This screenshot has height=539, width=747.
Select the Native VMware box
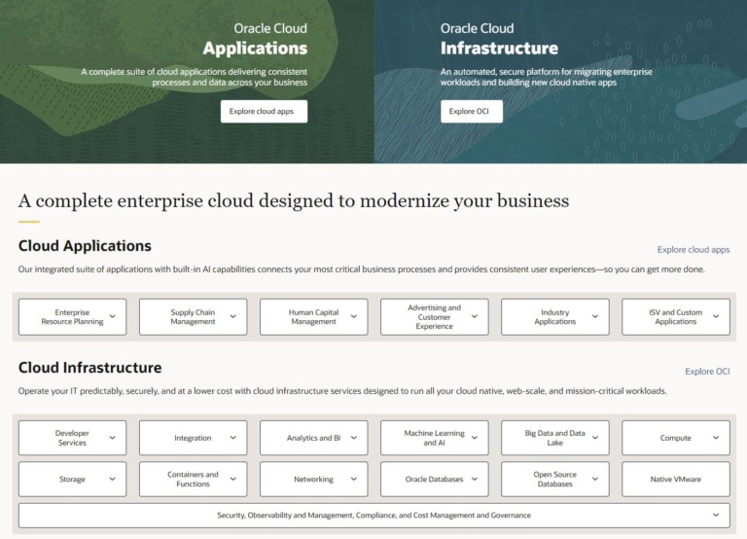tap(675, 480)
